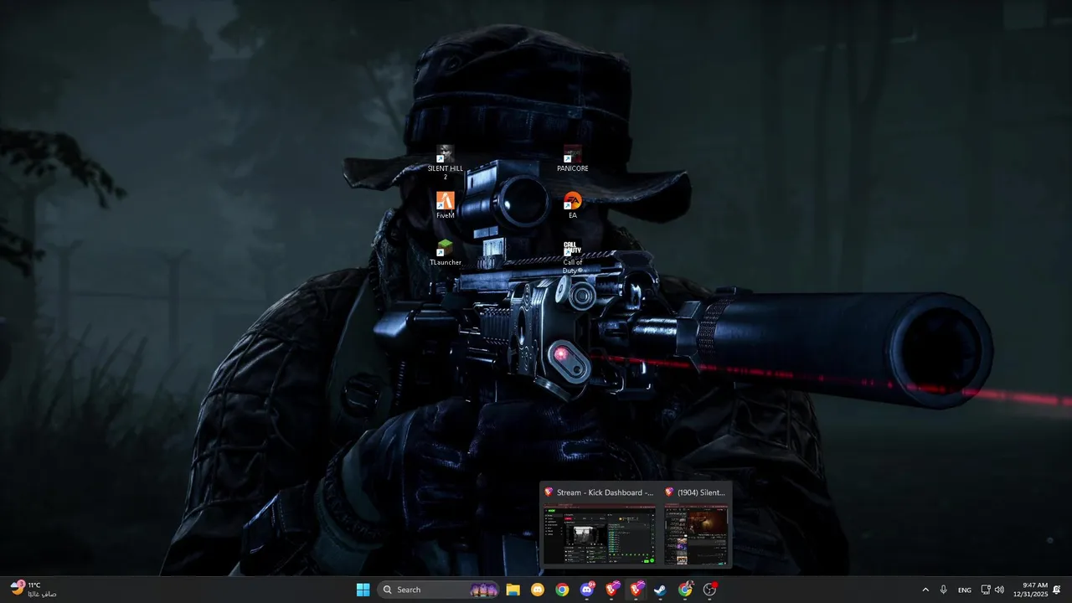Image resolution: width=1072 pixels, height=603 pixels.
Task: Open OBS Studio from the taskbar
Action: [710, 590]
